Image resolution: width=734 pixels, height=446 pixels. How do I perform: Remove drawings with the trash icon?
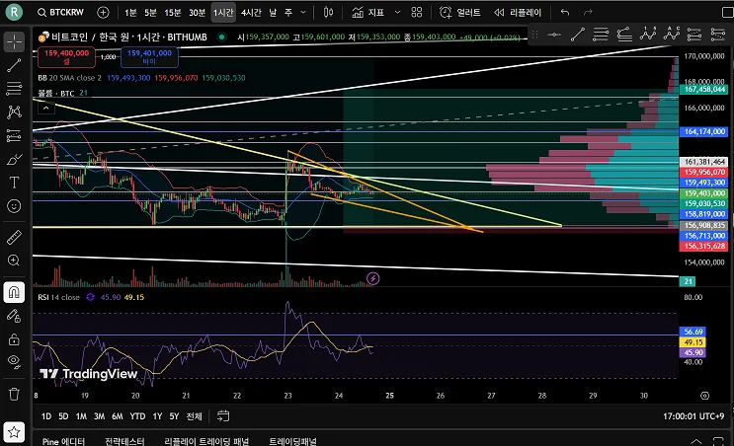(14, 394)
